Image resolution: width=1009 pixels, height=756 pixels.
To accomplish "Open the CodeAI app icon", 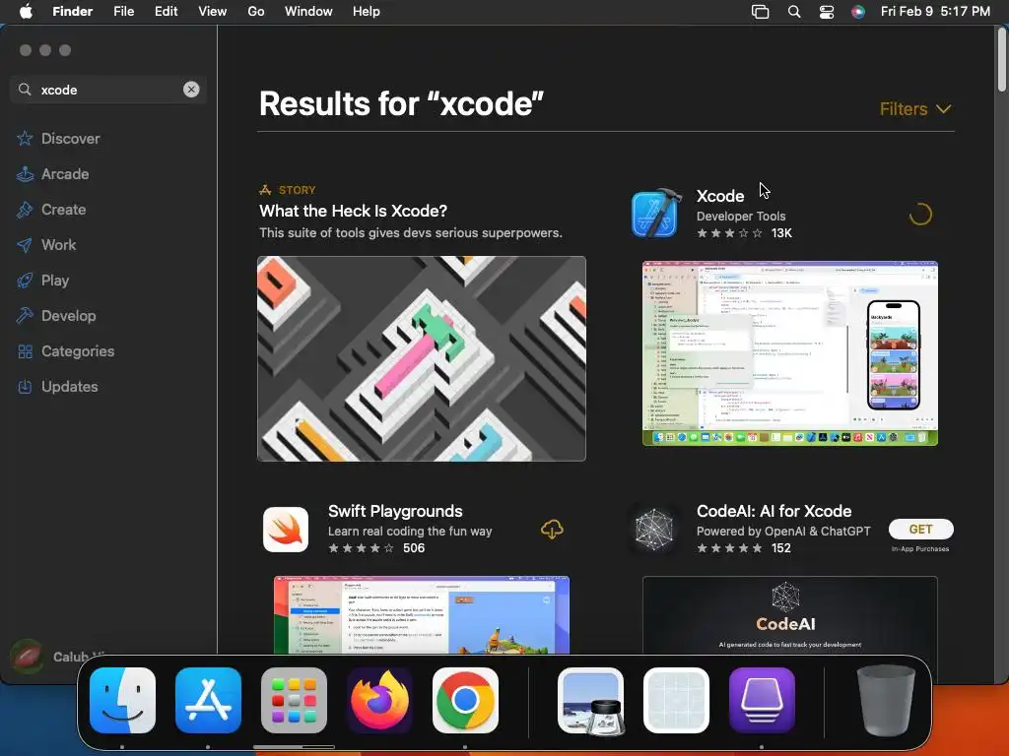I will coord(654,529).
